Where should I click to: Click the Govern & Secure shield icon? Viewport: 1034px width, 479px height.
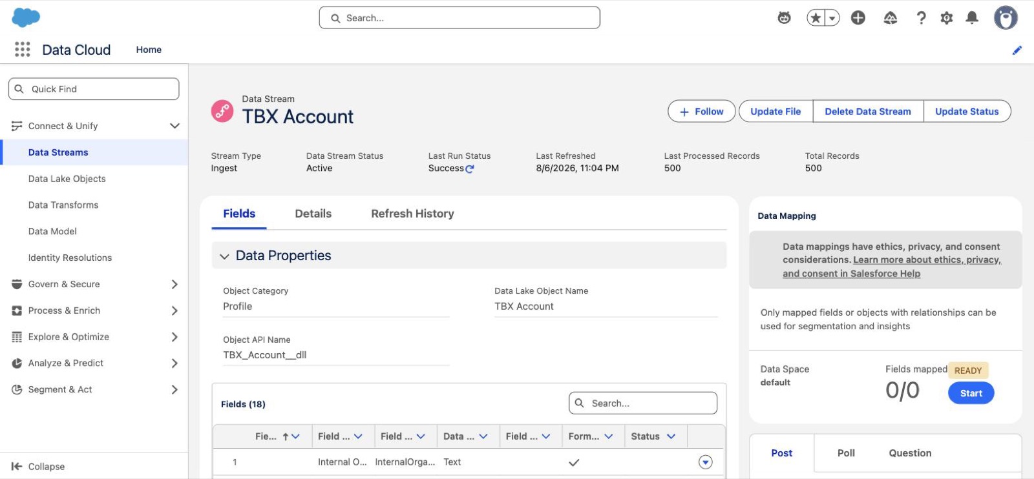click(x=17, y=284)
